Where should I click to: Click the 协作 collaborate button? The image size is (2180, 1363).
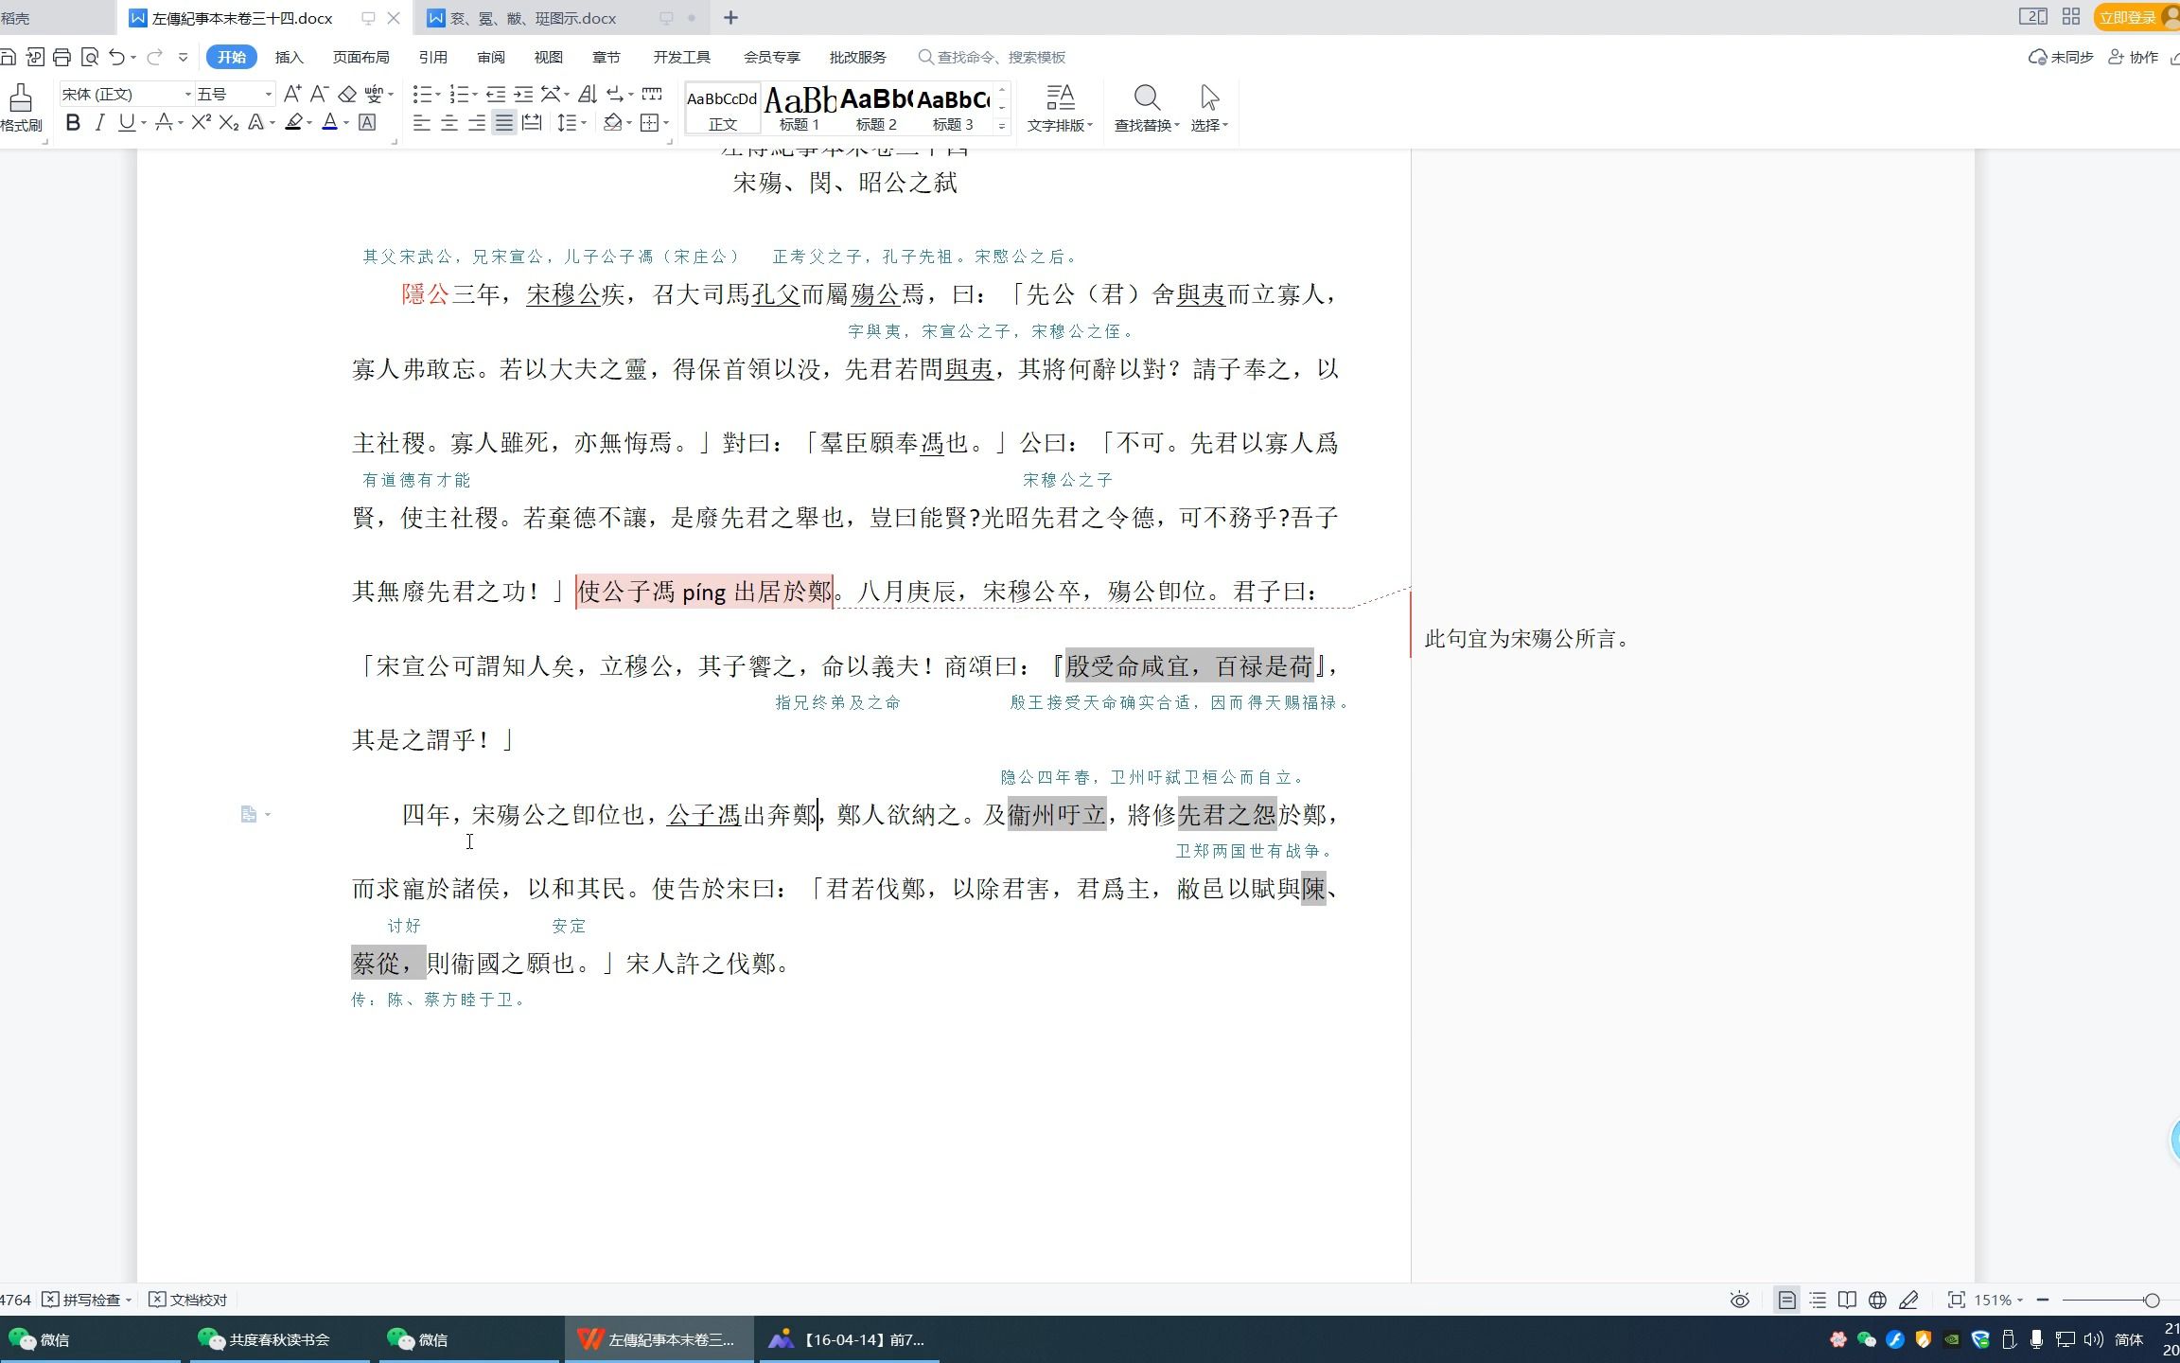pyautogui.click(x=2134, y=57)
